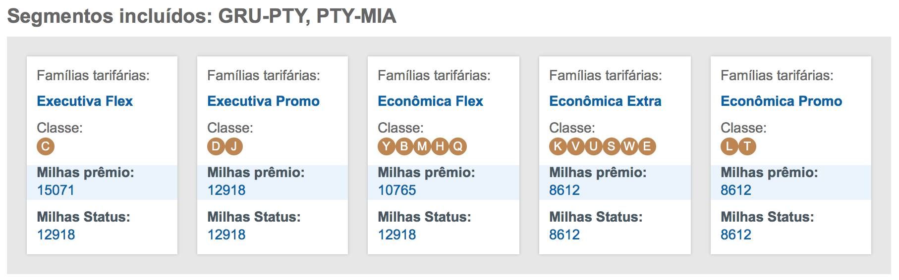
Task: Select the D class badge in Executiva Promo
Action: tap(216, 146)
